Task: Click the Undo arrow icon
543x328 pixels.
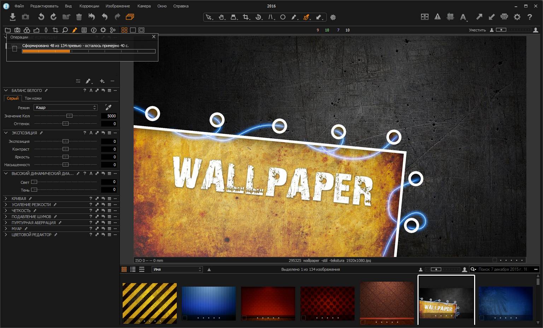Action: click(x=105, y=17)
